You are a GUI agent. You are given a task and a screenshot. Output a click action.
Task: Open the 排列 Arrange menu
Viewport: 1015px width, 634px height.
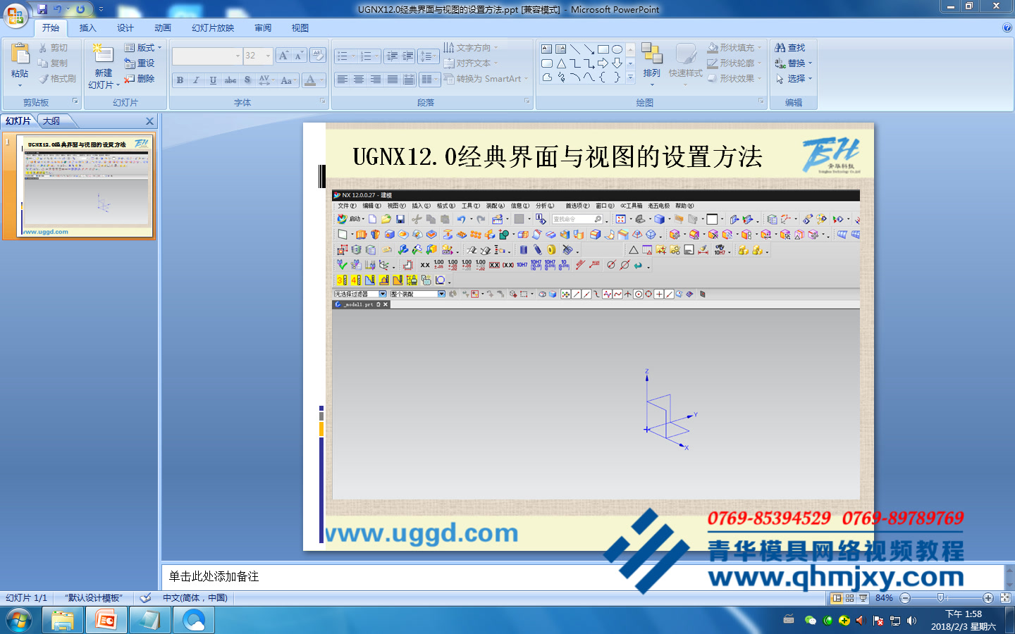652,64
